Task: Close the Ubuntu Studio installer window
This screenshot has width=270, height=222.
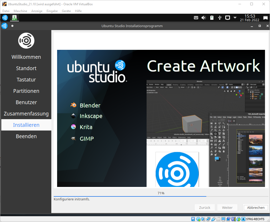Action: pos(267,26)
